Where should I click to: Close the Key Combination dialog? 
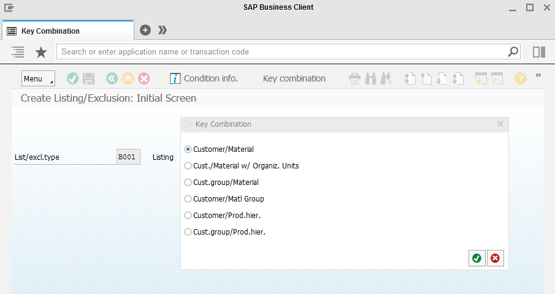pos(500,124)
